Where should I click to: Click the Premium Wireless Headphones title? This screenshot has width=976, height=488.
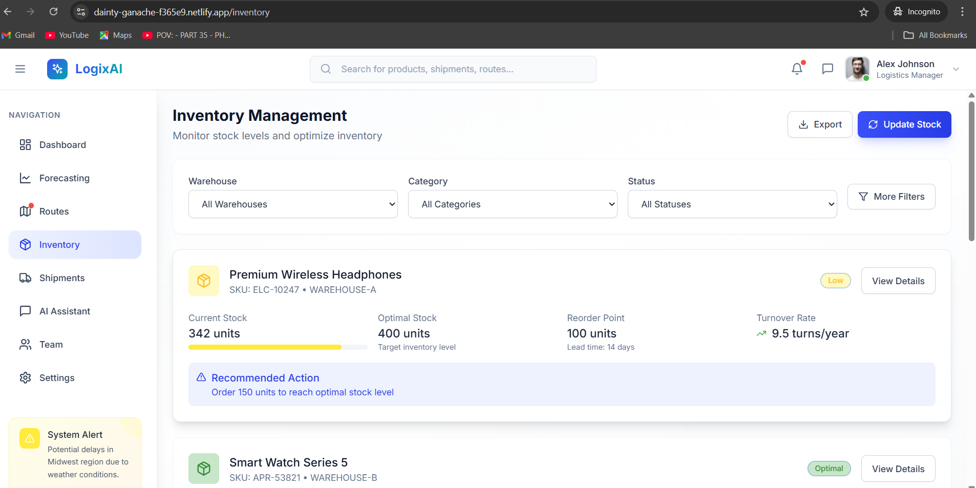click(x=315, y=274)
